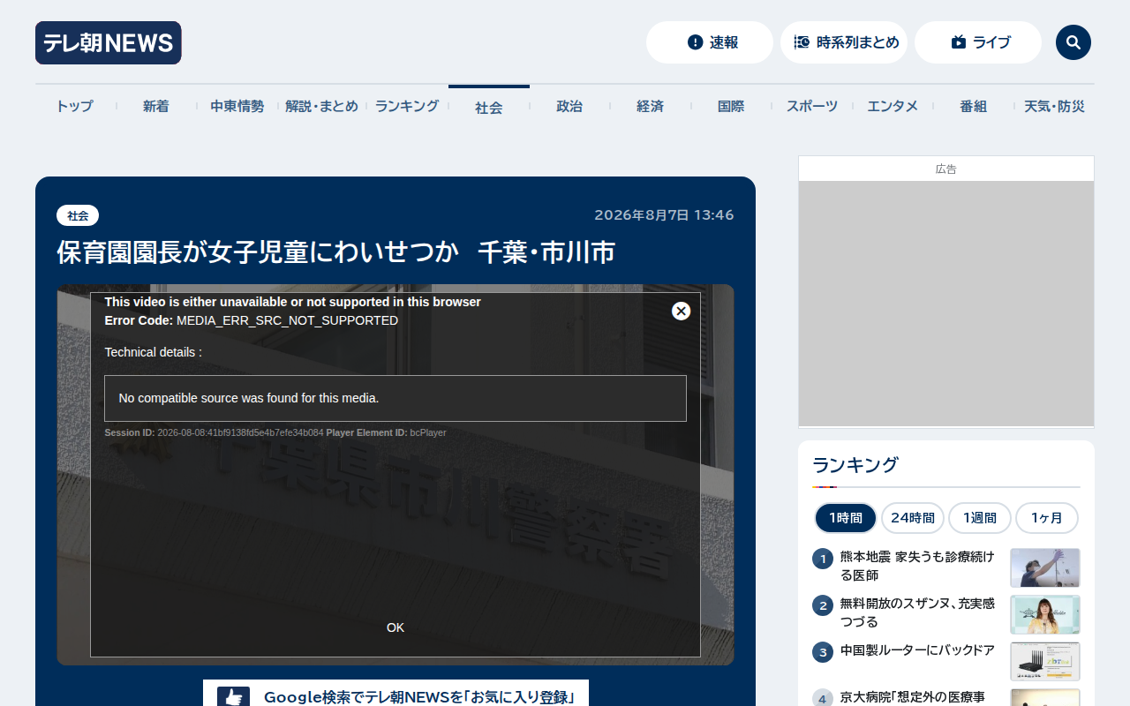This screenshot has height=706, width=1130.
Task: Click the 'No compatible source was found' message
Action: point(249,398)
